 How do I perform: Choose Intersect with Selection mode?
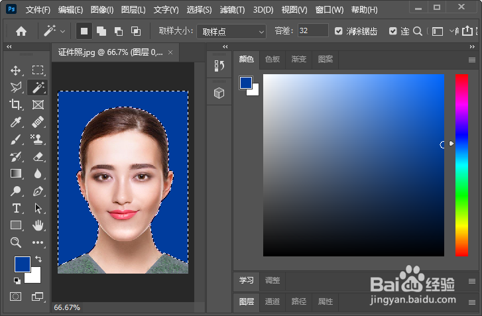pyautogui.click(x=136, y=31)
